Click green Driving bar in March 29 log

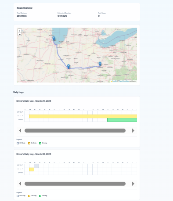click(122, 120)
